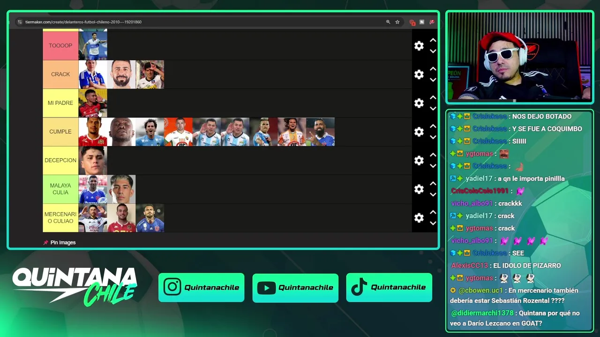Edit the TOOOOP tier label

coord(60,45)
